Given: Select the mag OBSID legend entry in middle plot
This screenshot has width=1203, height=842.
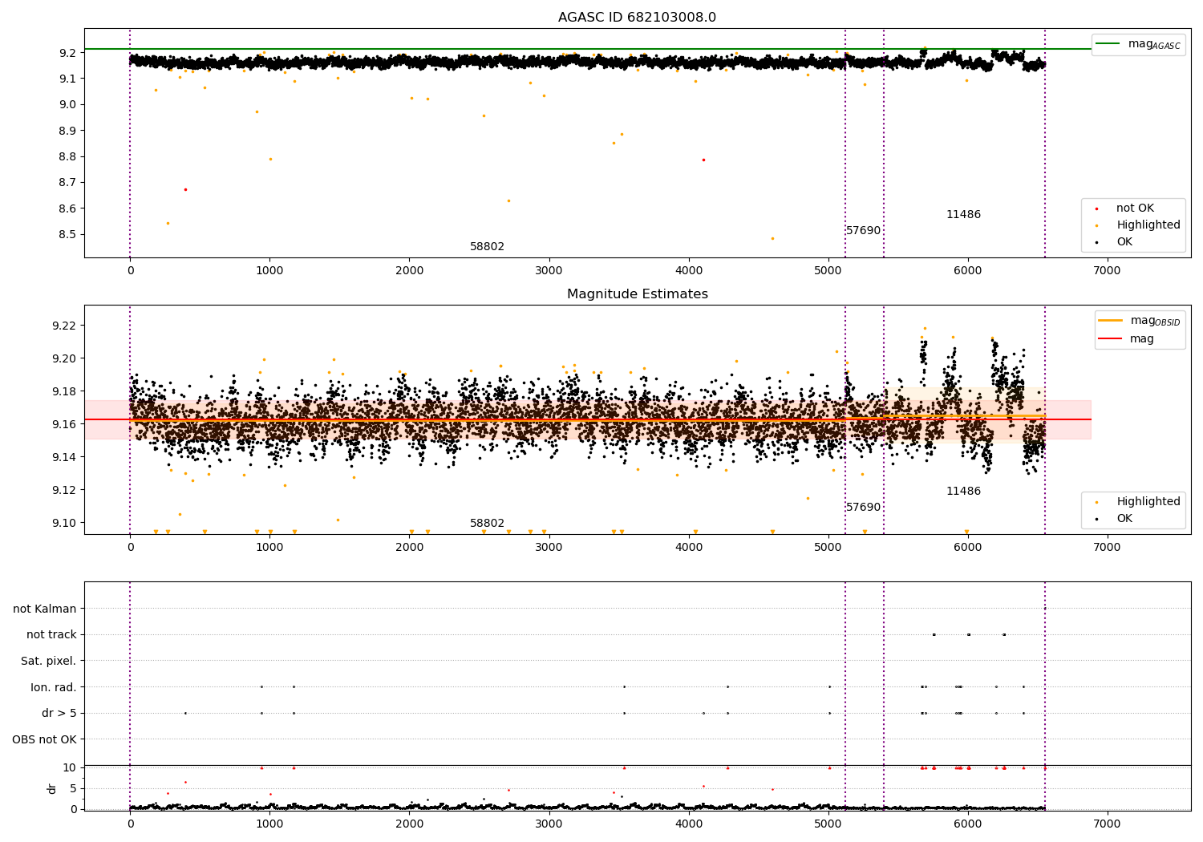Looking at the screenshot, I should coord(1140,321).
